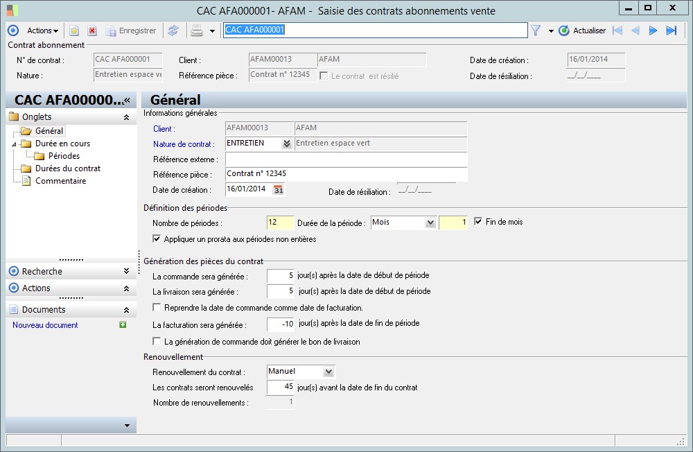Select Durées du contrat in tree
693x452 pixels.
click(68, 168)
